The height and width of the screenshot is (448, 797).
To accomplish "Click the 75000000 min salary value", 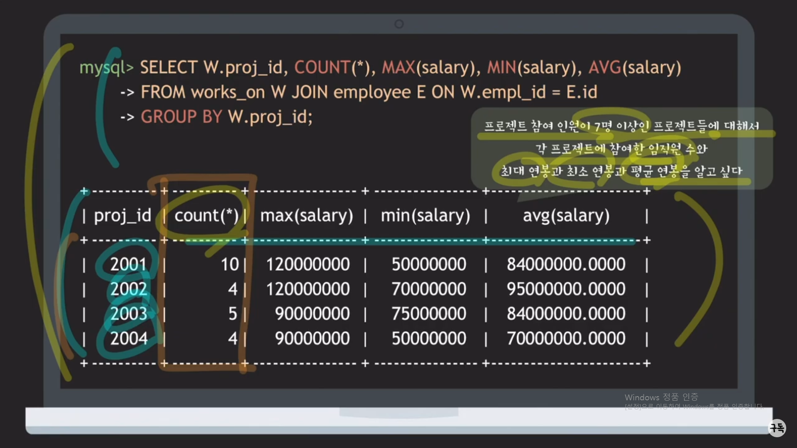I will (429, 314).
